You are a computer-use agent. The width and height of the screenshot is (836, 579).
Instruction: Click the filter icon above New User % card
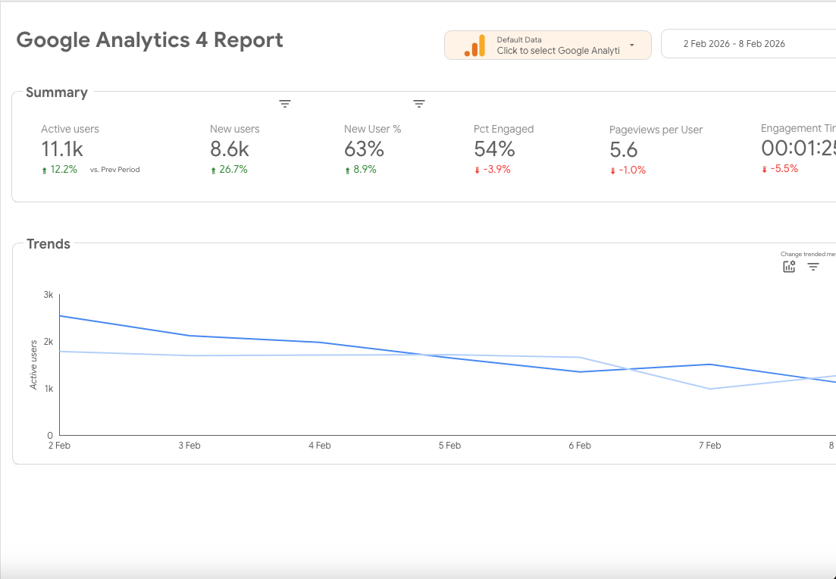coord(419,104)
